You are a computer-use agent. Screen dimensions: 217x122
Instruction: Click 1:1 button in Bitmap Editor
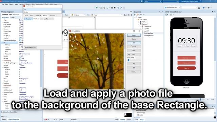[x=134, y=68]
